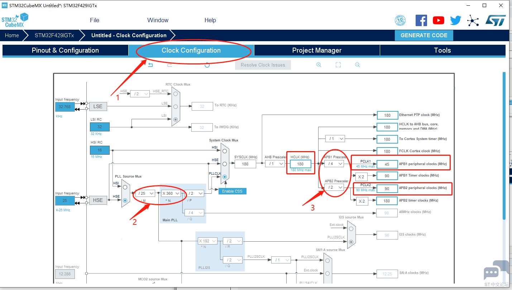The width and height of the screenshot is (512, 290).
Task: Open the PLLI2S X 192 multiplier dropdown
Action: 207,241
